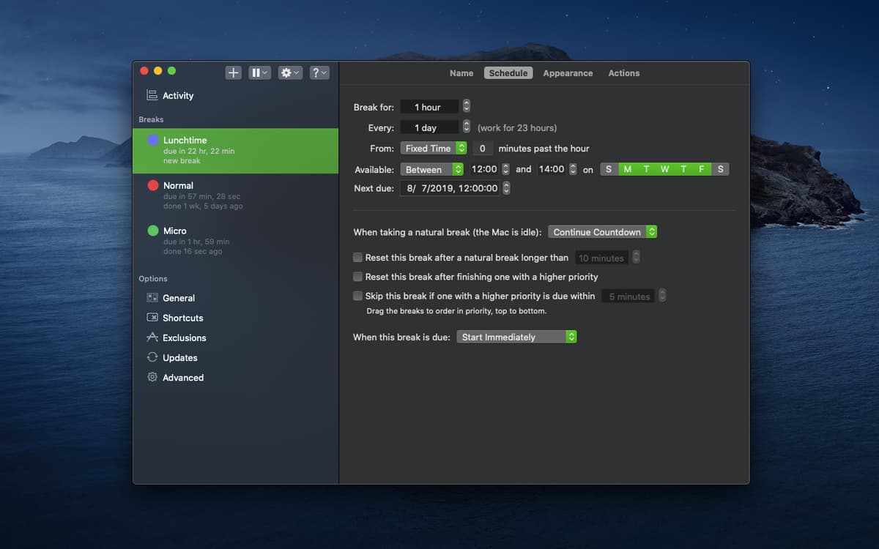Open the gear settings menu in toolbar
This screenshot has width=879, height=549.
(x=290, y=72)
